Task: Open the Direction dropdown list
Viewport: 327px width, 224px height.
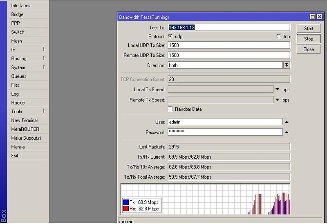Action: (x=287, y=65)
